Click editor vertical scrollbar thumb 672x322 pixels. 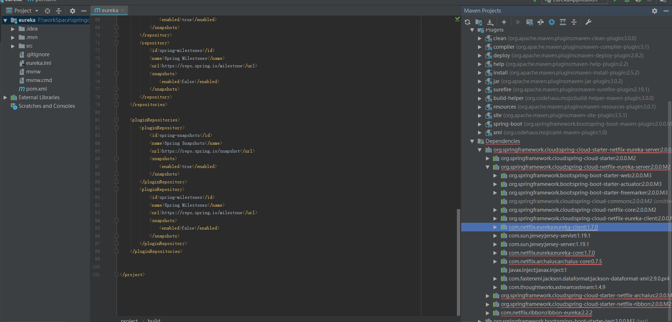(458, 262)
